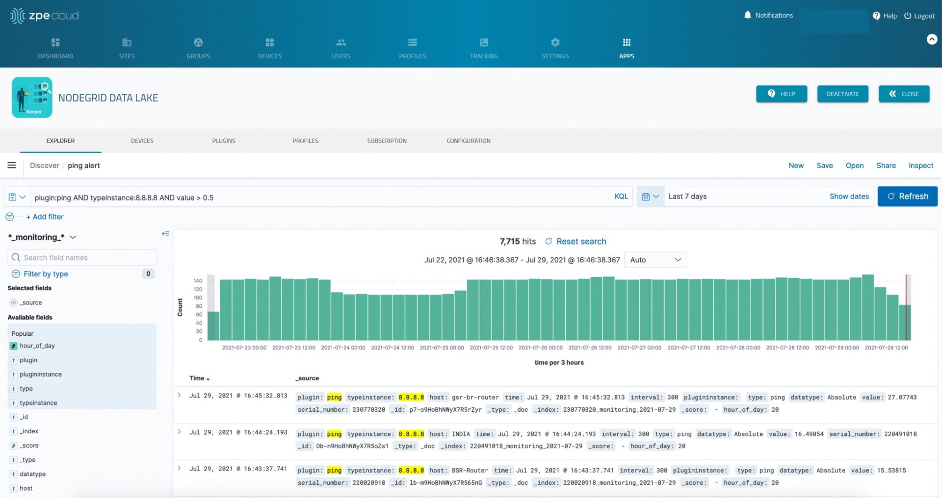Collapse the fields sidebar arrow icon
The width and height of the screenshot is (942, 498).
(165, 234)
